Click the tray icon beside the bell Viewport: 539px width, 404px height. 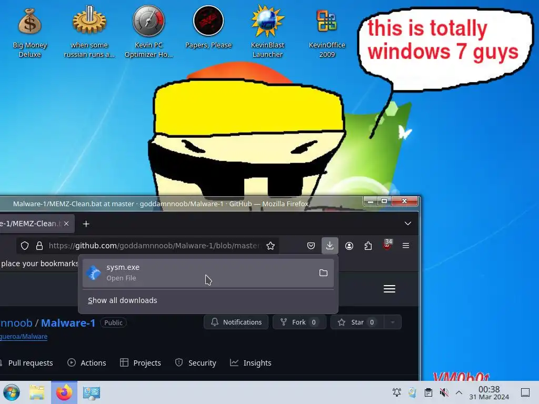413,392
